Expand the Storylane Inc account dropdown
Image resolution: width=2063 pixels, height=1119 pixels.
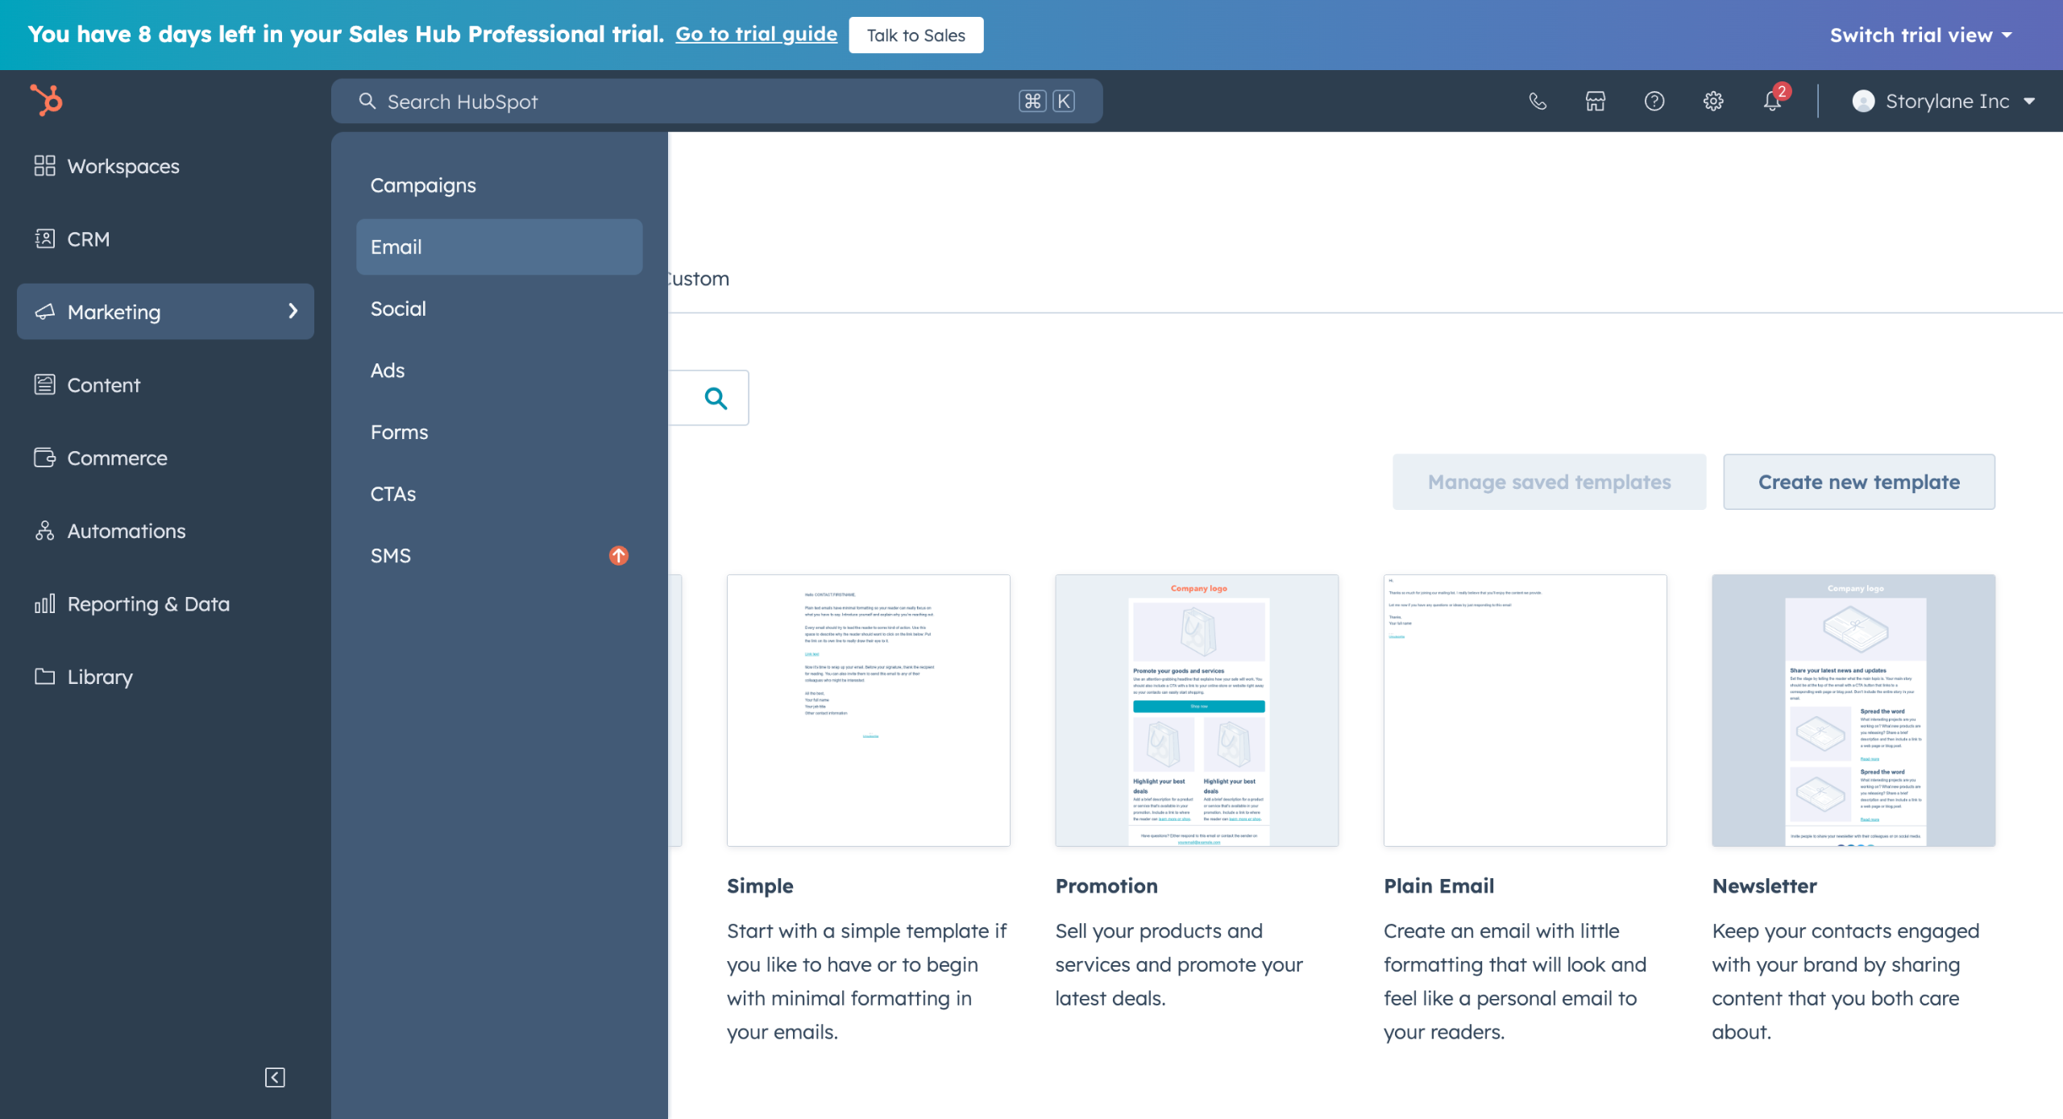(1945, 101)
